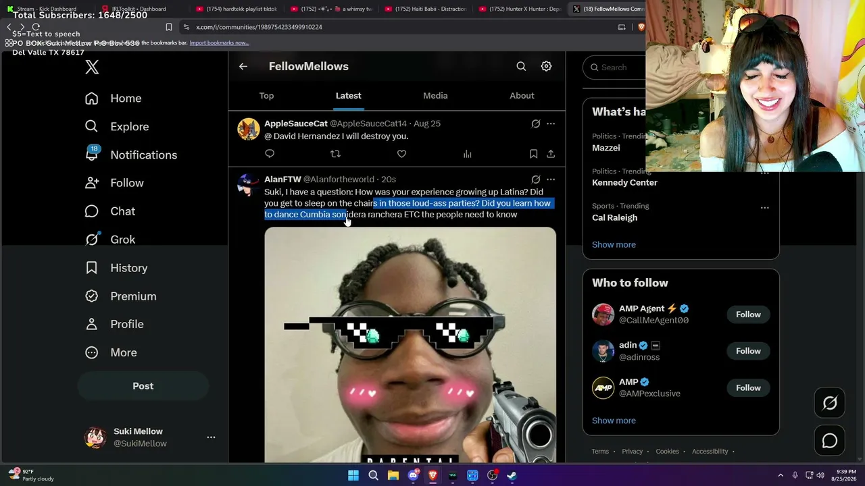Open AlanFTW's profile name link
865x486 pixels.
(x=282, y=180)
